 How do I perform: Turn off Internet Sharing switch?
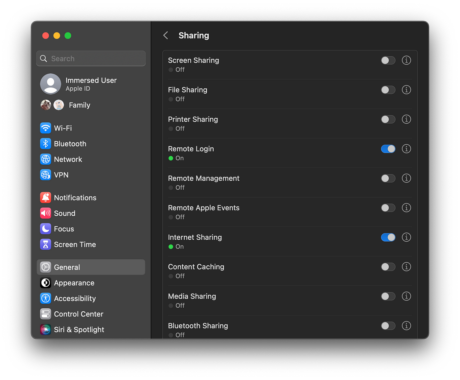[388, 237]
